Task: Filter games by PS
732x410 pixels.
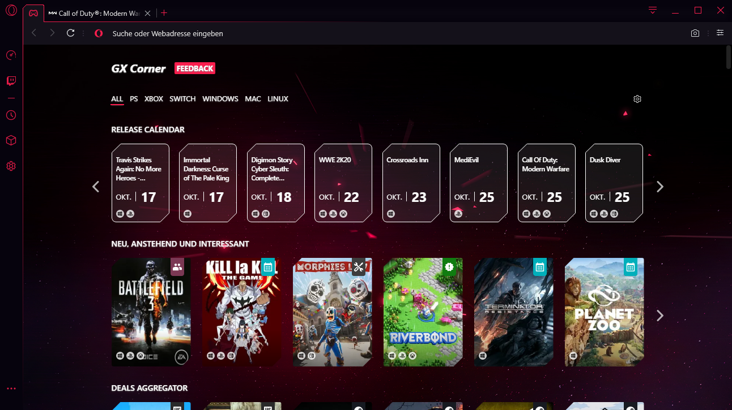Action: pyautogui.click(x=134, y=99)
